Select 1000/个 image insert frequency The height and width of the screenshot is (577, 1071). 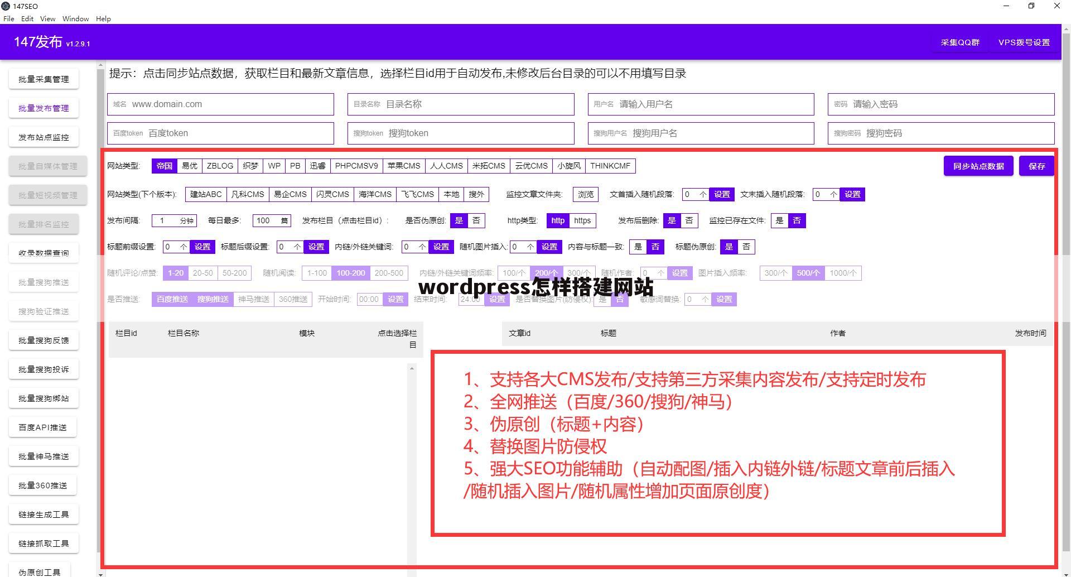[x=843, y=273]
